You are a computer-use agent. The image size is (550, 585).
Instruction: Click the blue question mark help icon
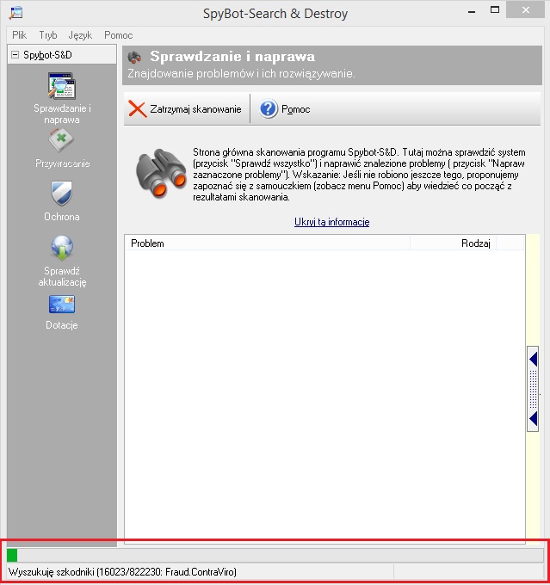(x=268, y=109)
